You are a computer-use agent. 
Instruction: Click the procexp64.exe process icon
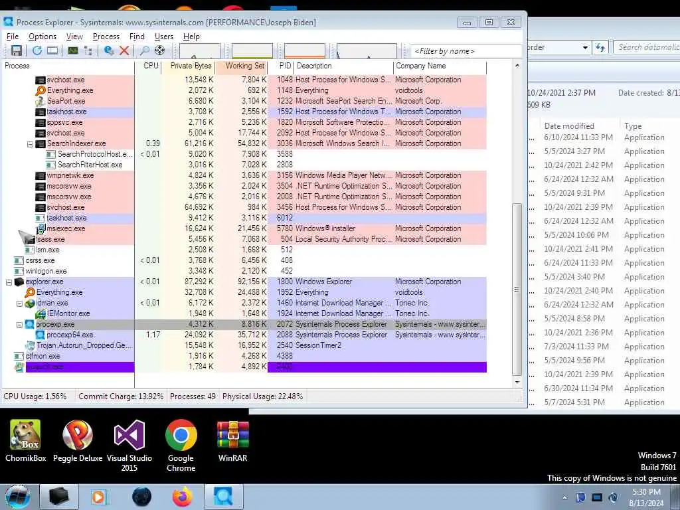[41, 335]
